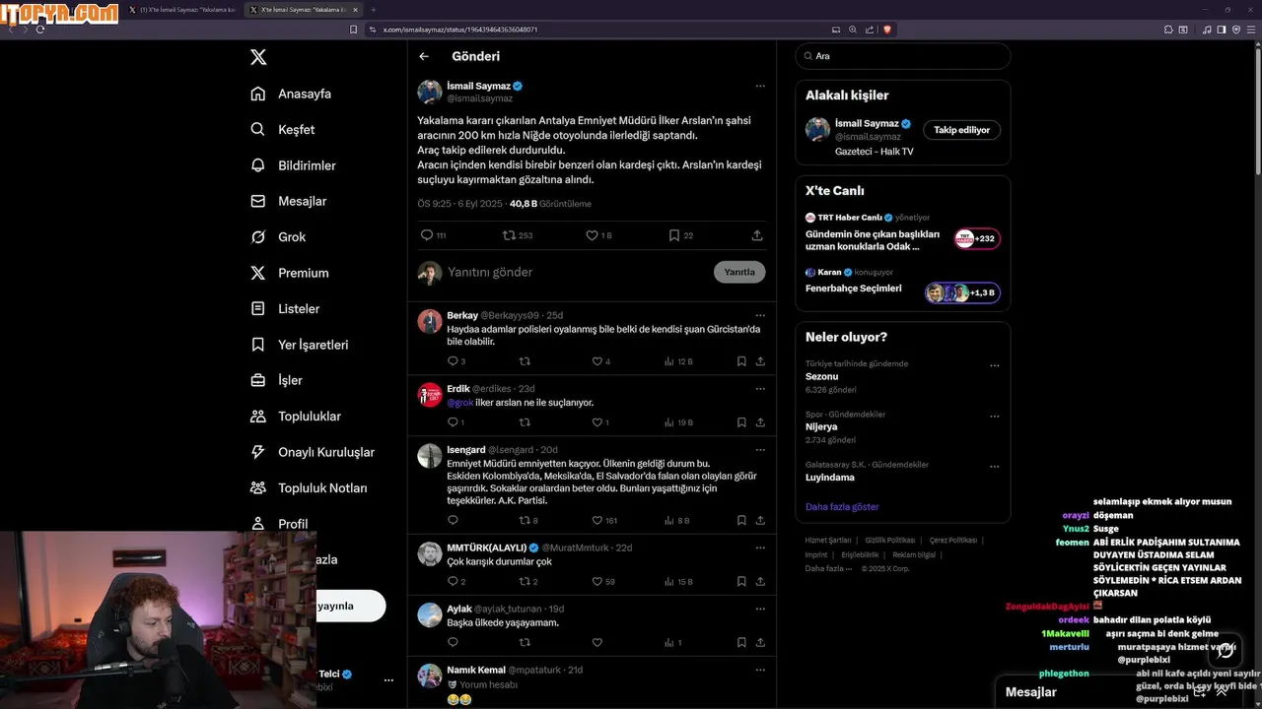
Task: Open more menu for Nijerya trend
Action: pos(995,416)
